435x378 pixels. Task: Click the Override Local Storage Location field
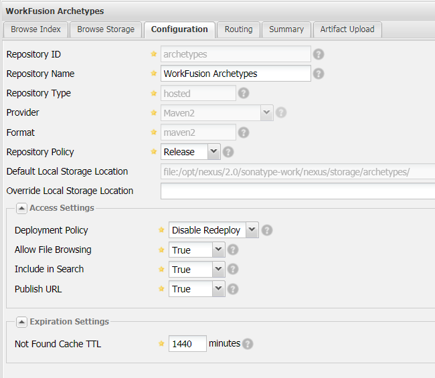(298, 191)
